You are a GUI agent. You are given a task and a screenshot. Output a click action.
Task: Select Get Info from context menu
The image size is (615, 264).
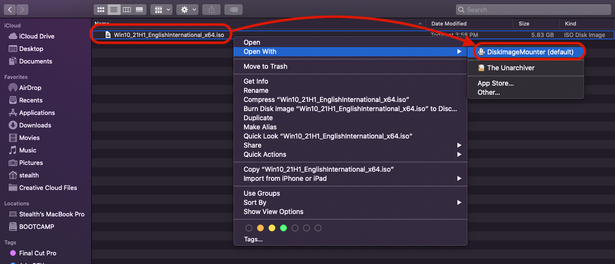click(x=350, y=81)
